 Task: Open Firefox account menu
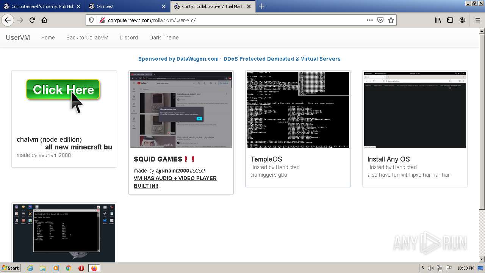462,20
